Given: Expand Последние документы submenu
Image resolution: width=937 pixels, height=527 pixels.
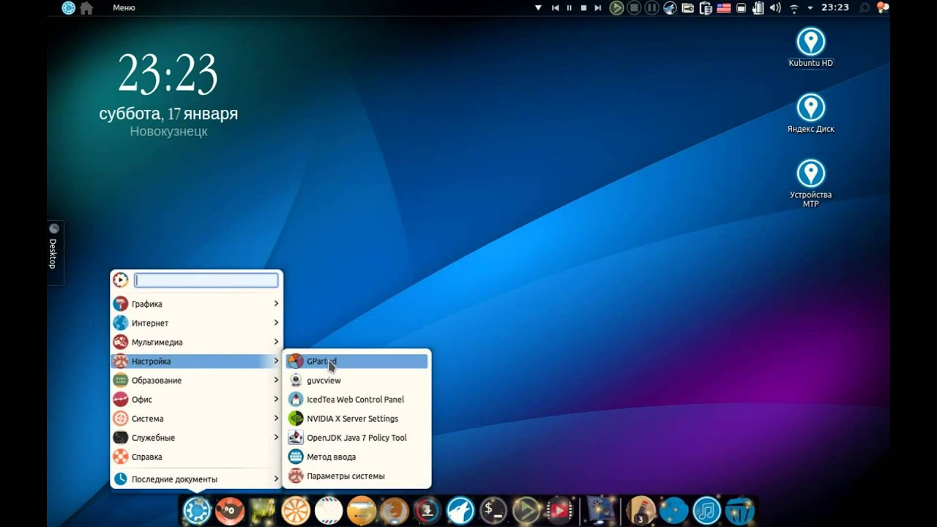Looking at the screenshot, I should 196,479.
